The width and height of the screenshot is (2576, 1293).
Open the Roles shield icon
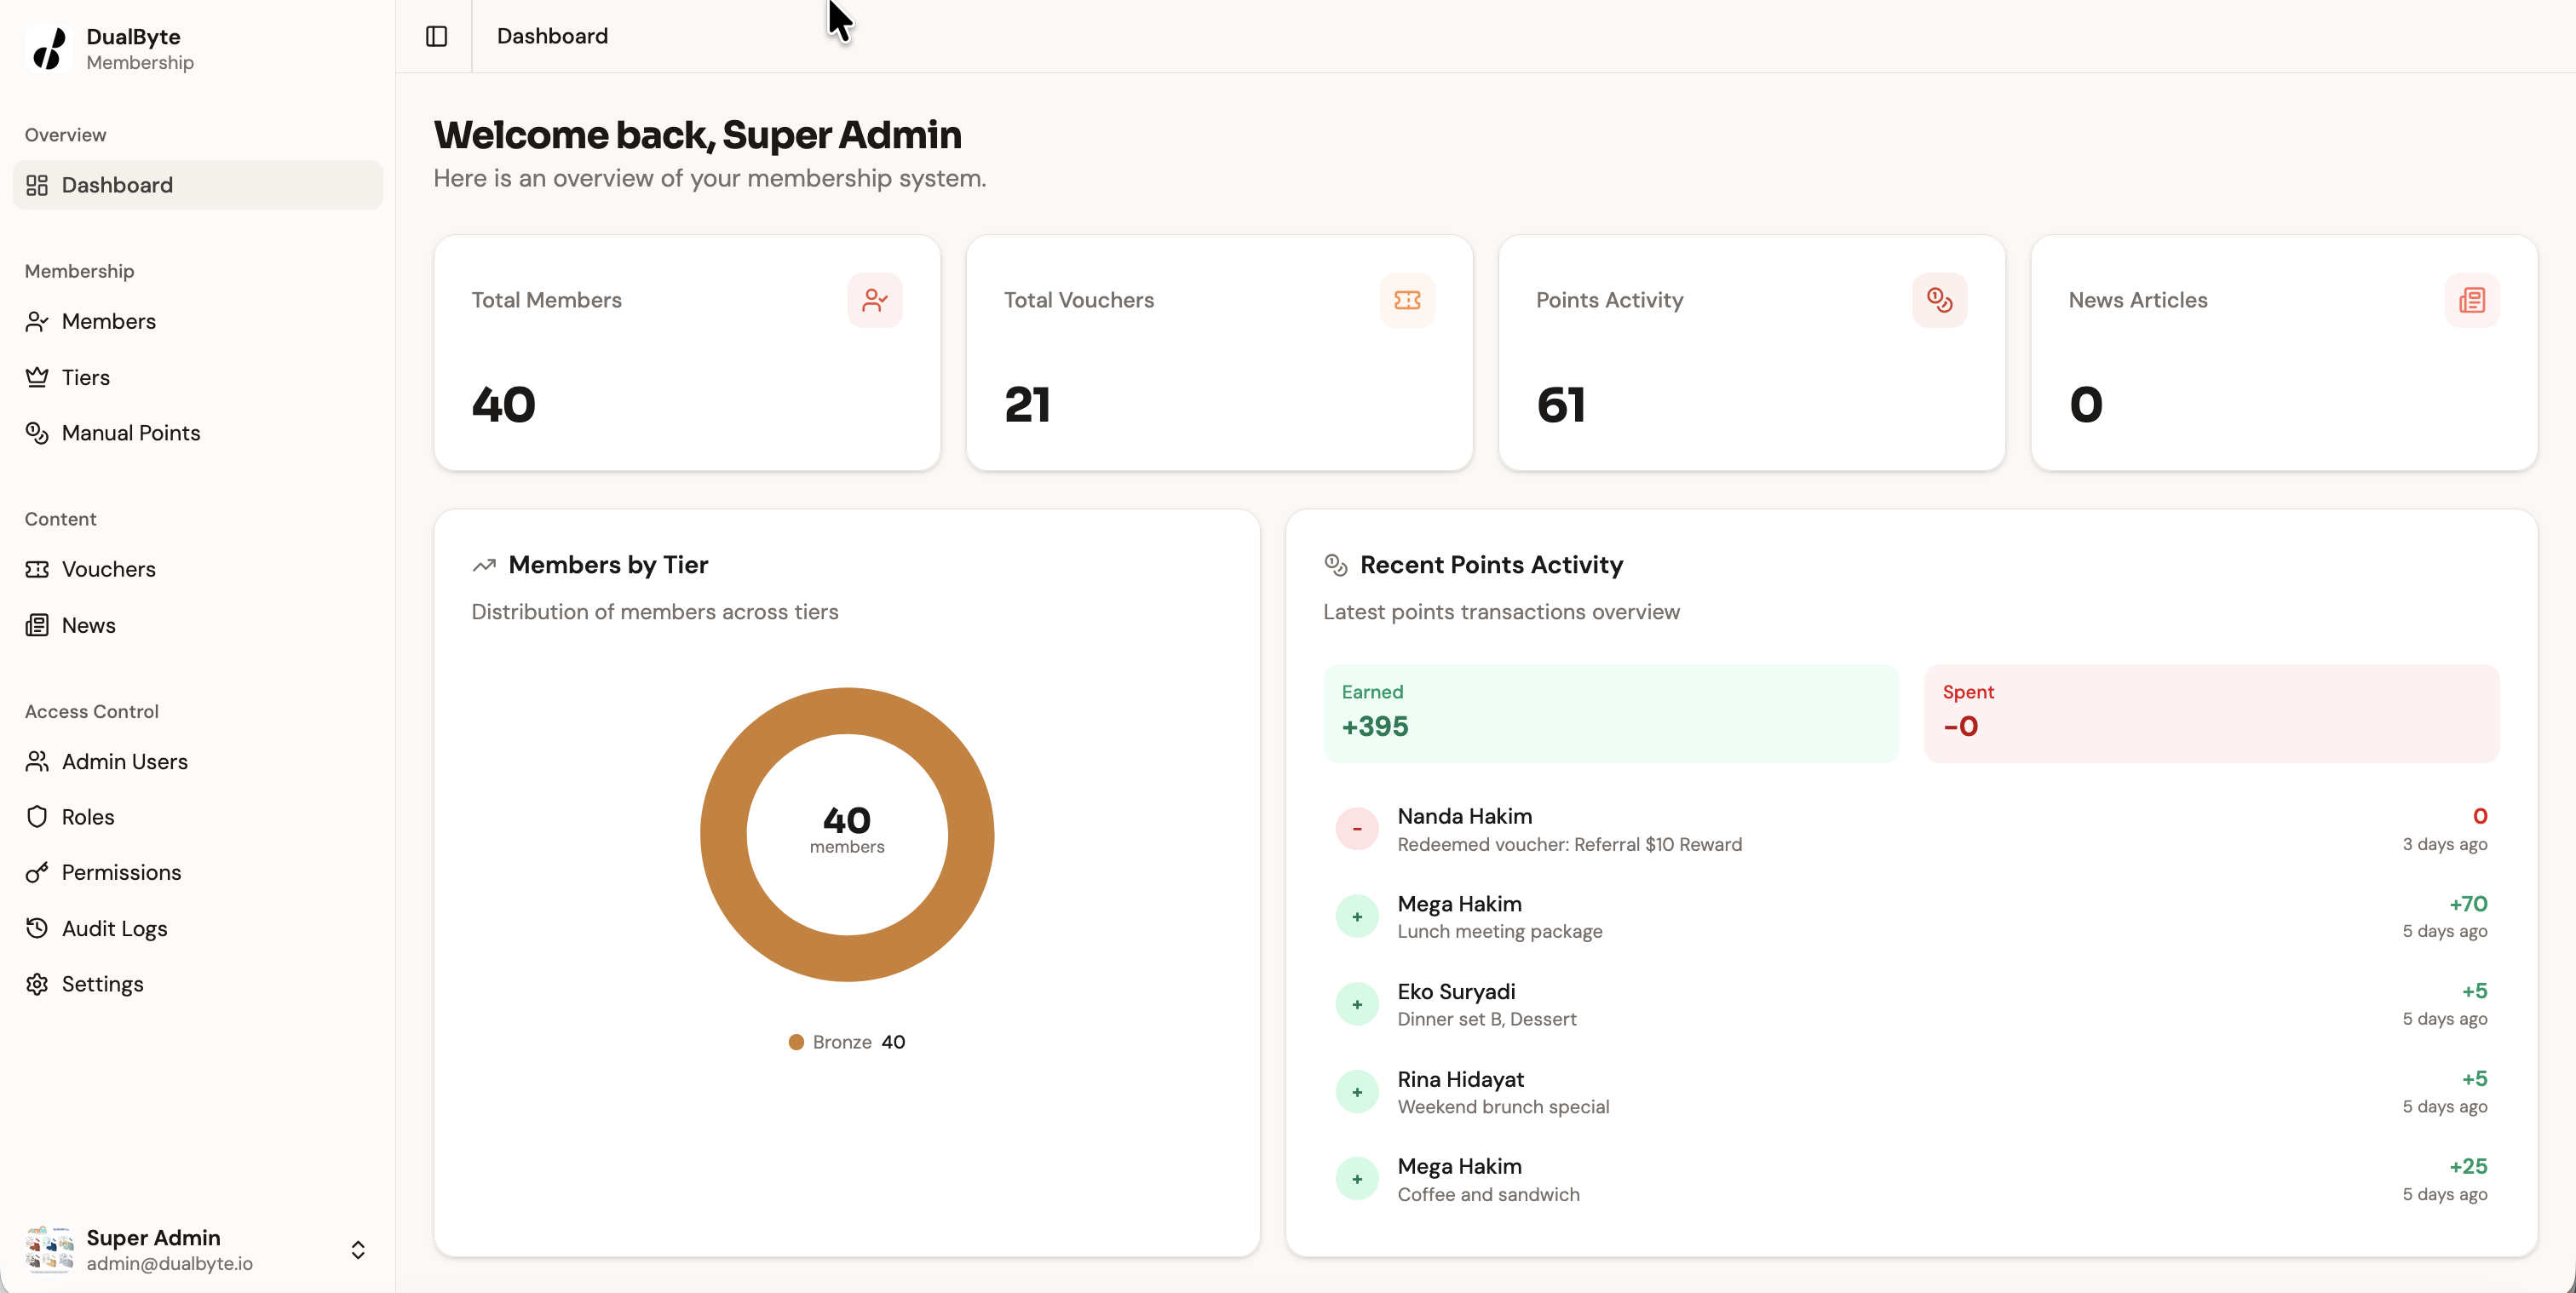(x=37, y=817)
